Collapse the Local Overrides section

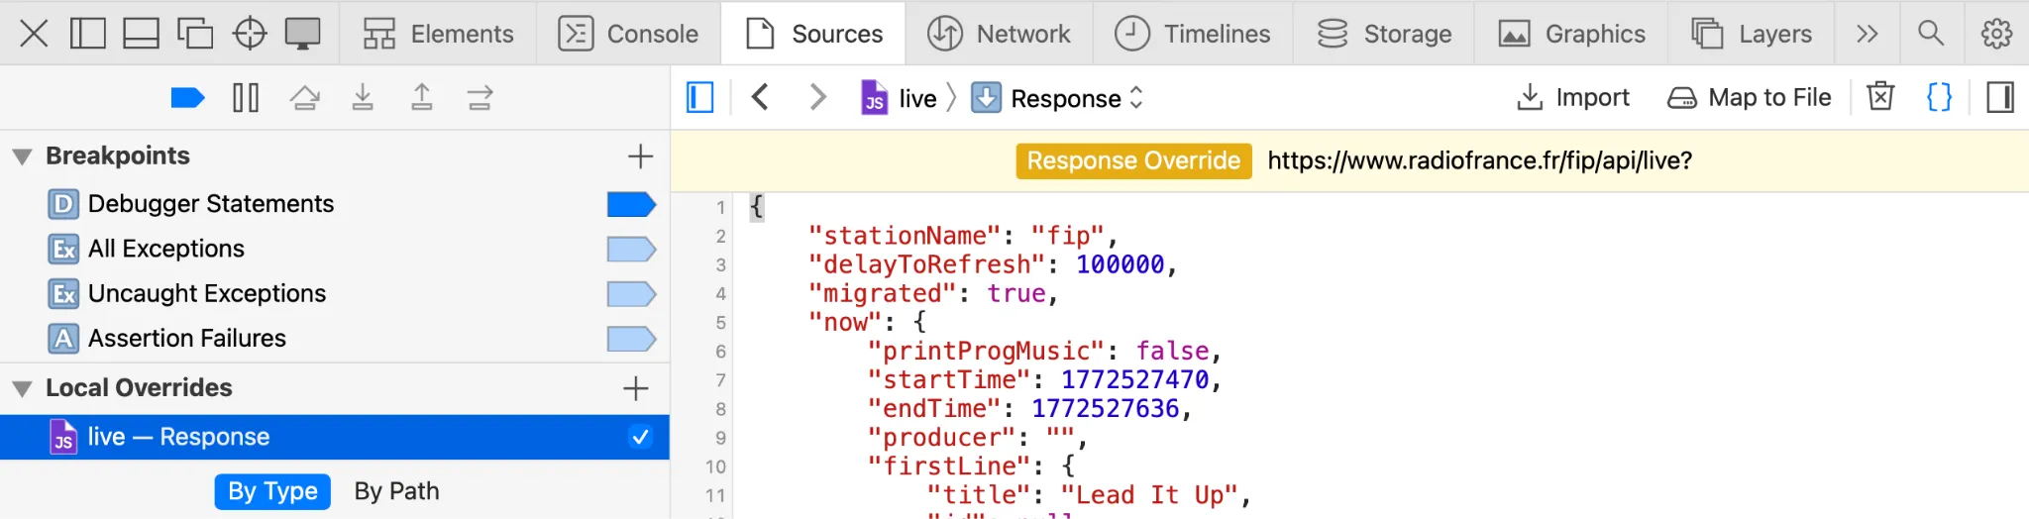[22, 388]
